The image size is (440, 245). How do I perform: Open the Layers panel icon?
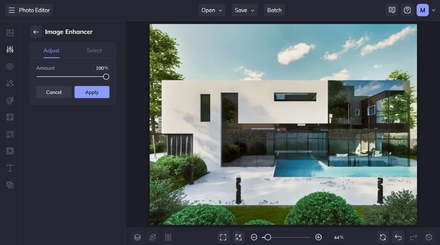point(137,238)
